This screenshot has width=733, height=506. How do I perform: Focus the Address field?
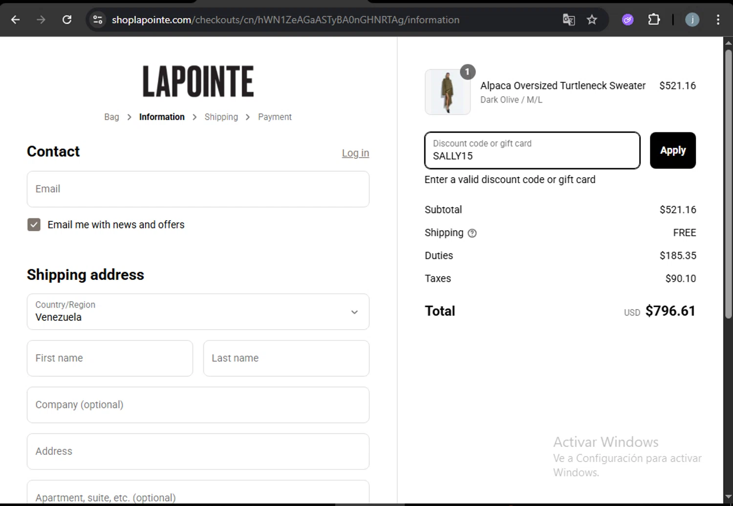(x=198, y=451)
